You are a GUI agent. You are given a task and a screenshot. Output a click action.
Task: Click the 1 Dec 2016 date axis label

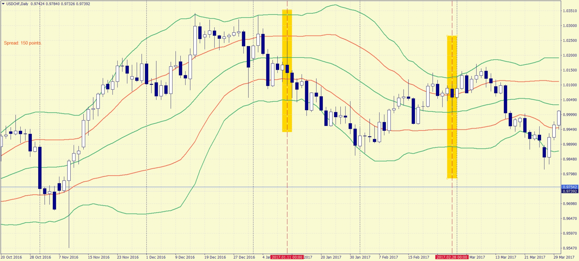pos(156,257)
